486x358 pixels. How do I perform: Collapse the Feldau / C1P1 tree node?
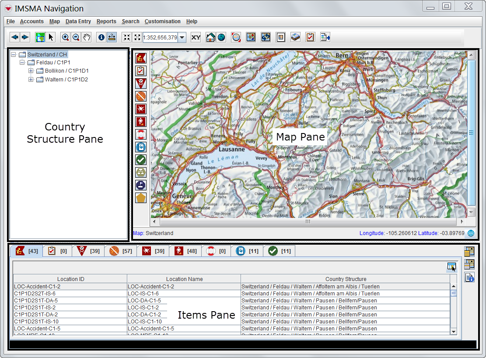22,63
